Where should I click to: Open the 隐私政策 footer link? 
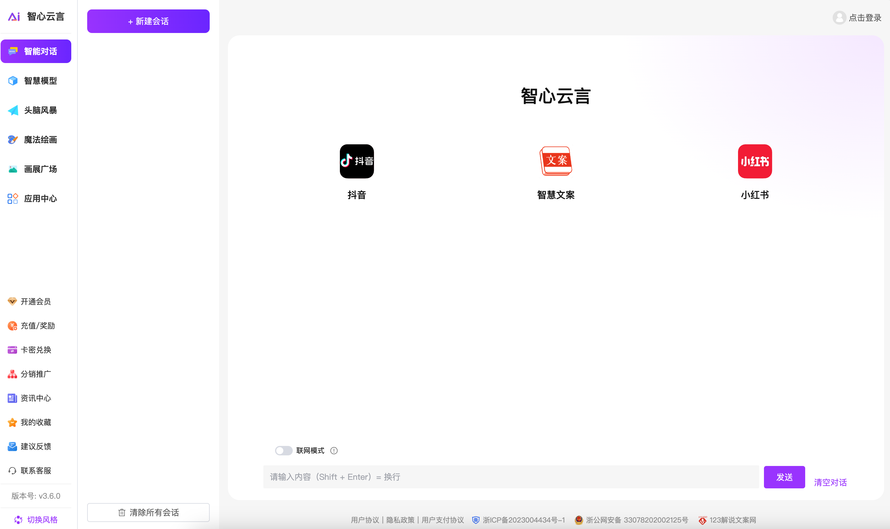[x=400, y=520]
